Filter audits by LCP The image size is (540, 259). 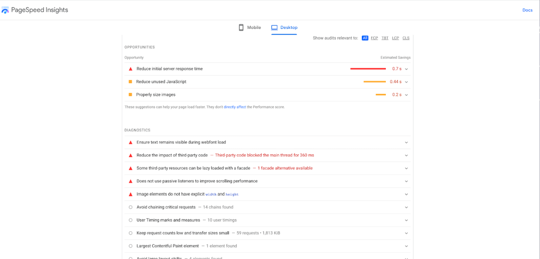[x=395, y=38]
